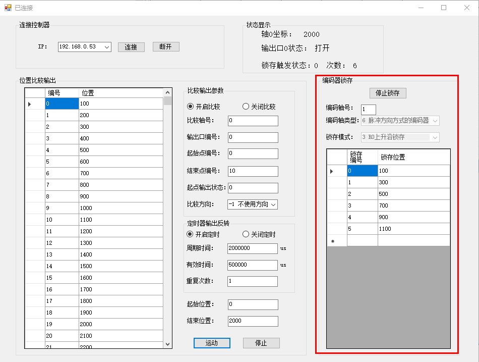Click the position table scrollbar thumb
The height and width of the screenshot is (362, 479).
167,100
